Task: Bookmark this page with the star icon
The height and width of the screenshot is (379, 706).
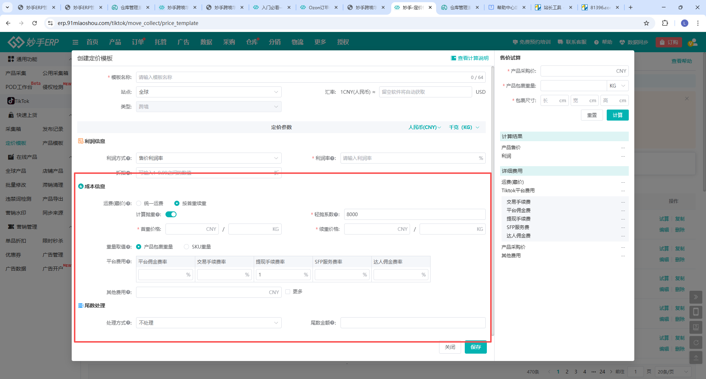Action: [x=646, y=23]
